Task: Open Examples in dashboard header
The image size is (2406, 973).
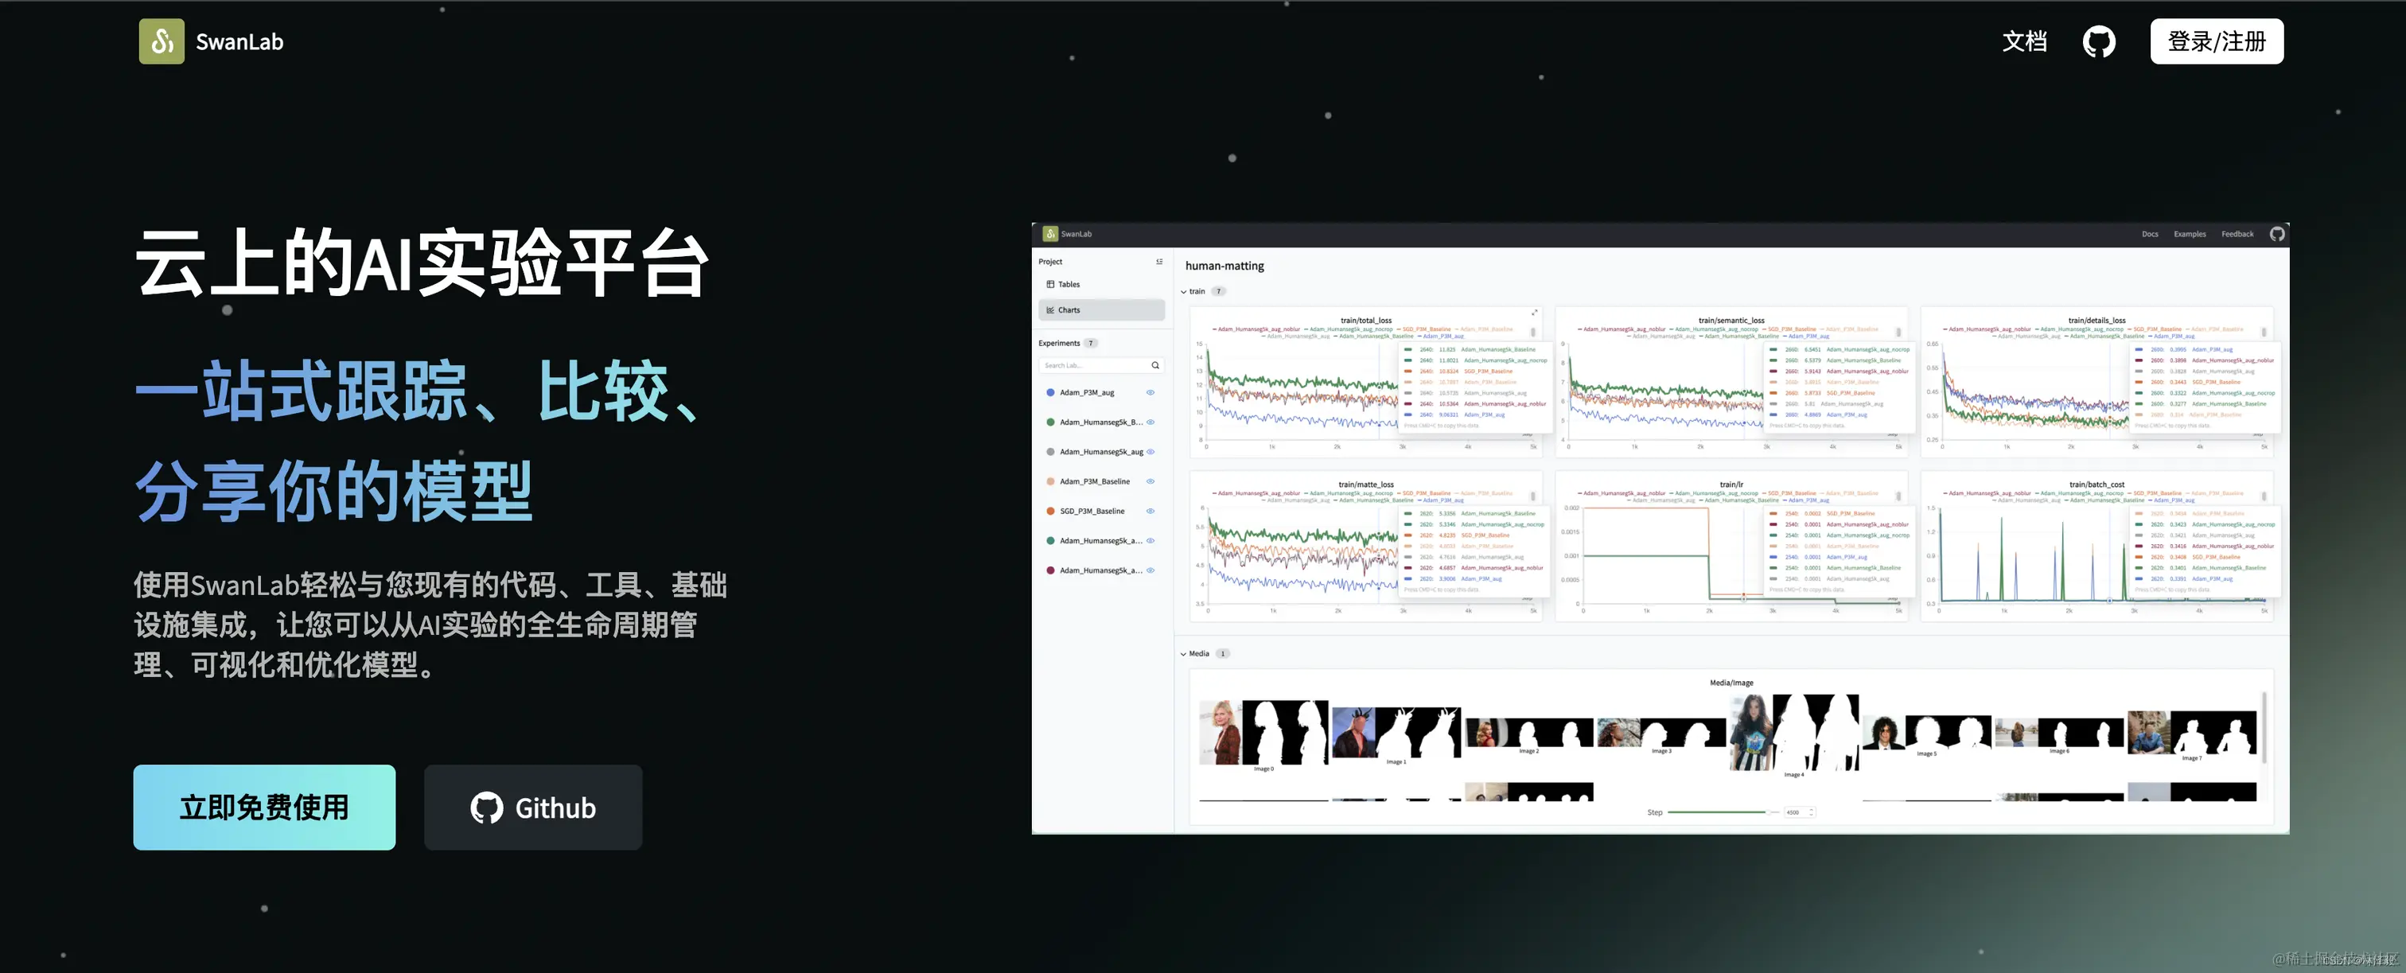Action: coord(2190,235)
